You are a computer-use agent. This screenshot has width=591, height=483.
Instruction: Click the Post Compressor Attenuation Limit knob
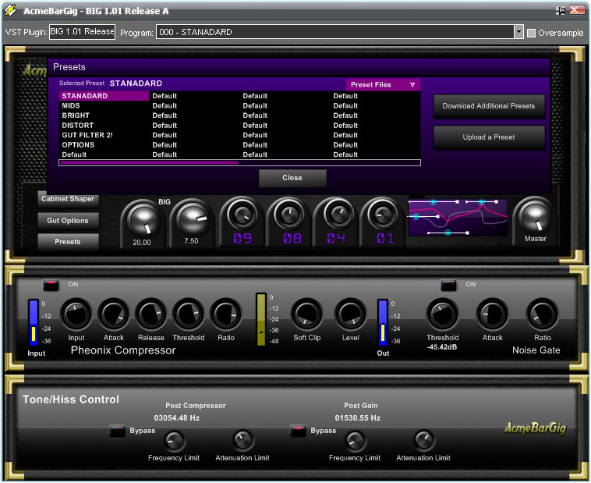tap(242, 441)
